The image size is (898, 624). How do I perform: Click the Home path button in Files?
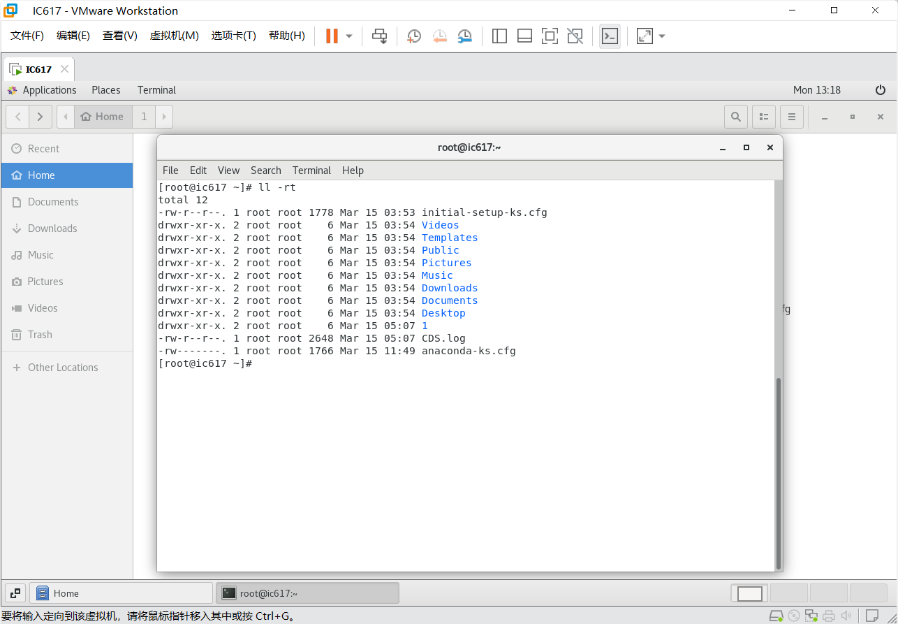pos(103,117)
